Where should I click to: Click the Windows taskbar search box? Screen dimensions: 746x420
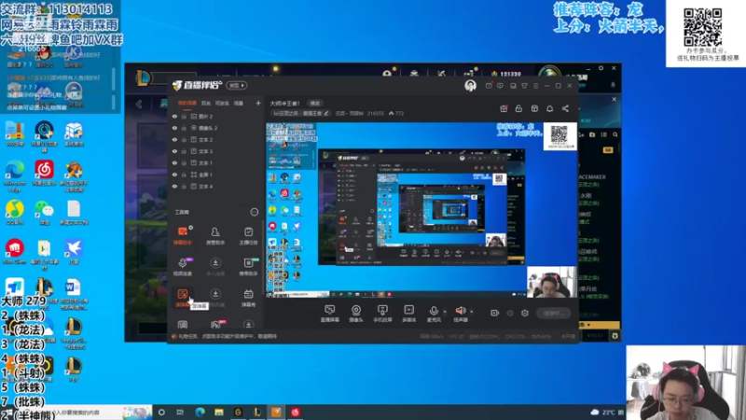88,412
